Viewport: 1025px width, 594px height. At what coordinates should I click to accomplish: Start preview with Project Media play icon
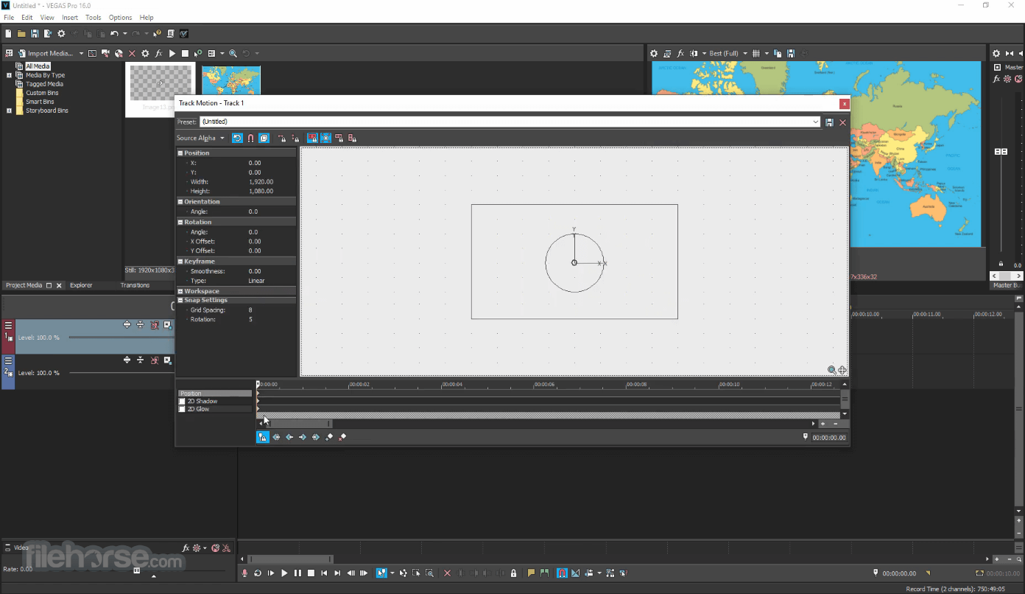pos(172,53)
